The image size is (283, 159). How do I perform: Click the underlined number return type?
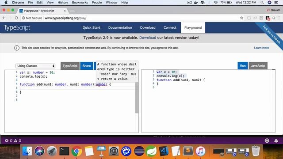tap(102, 84)
